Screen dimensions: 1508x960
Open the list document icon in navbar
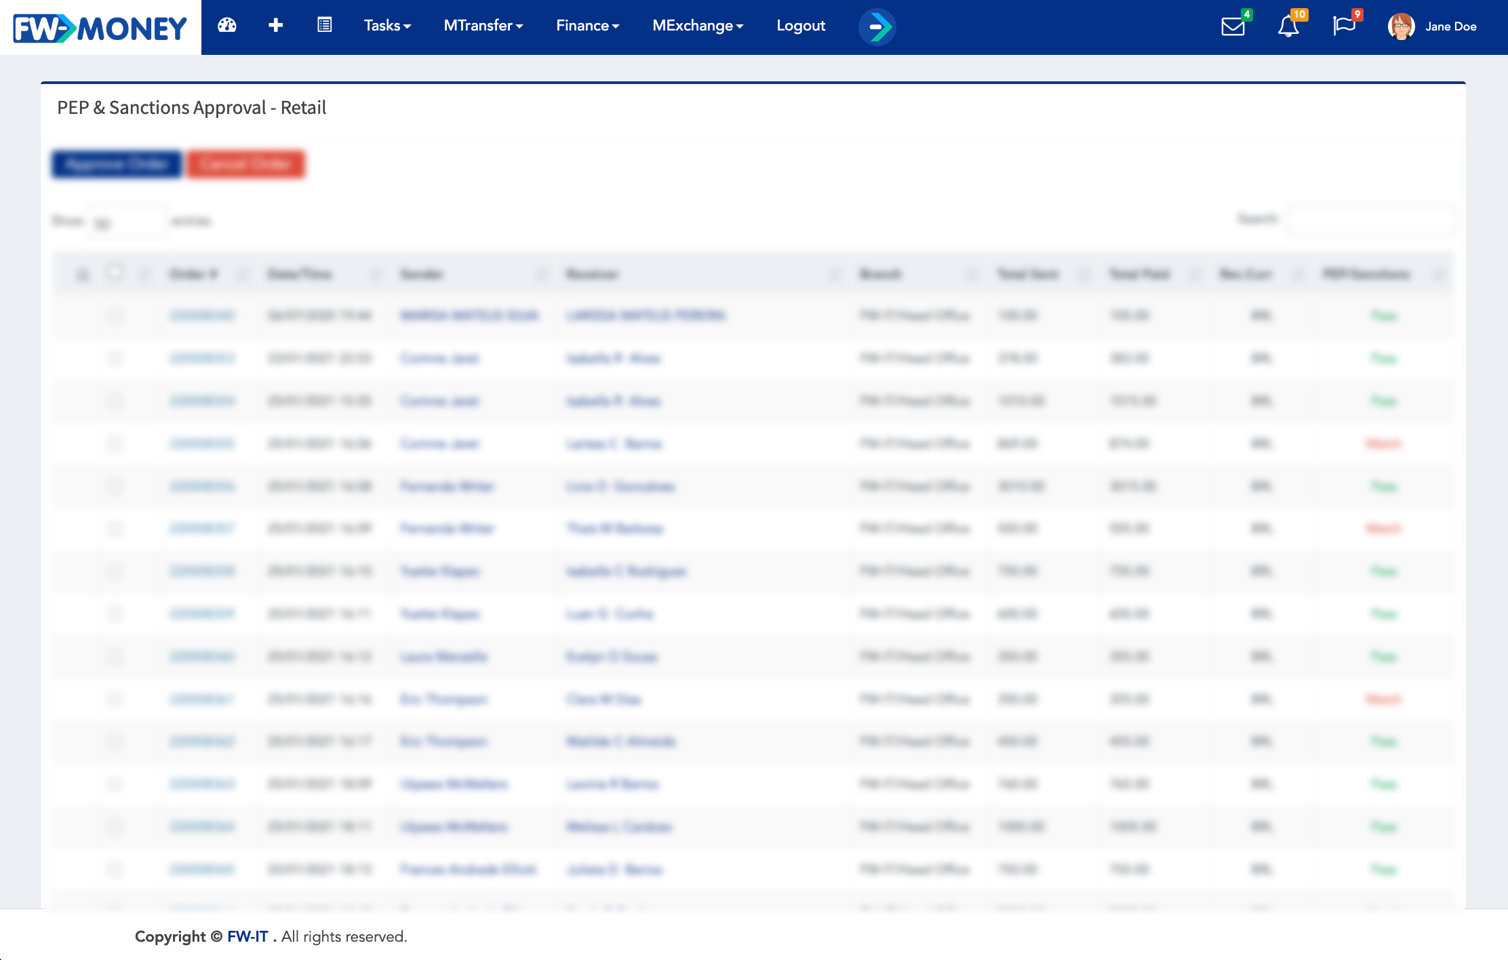(x=325, y=26)
